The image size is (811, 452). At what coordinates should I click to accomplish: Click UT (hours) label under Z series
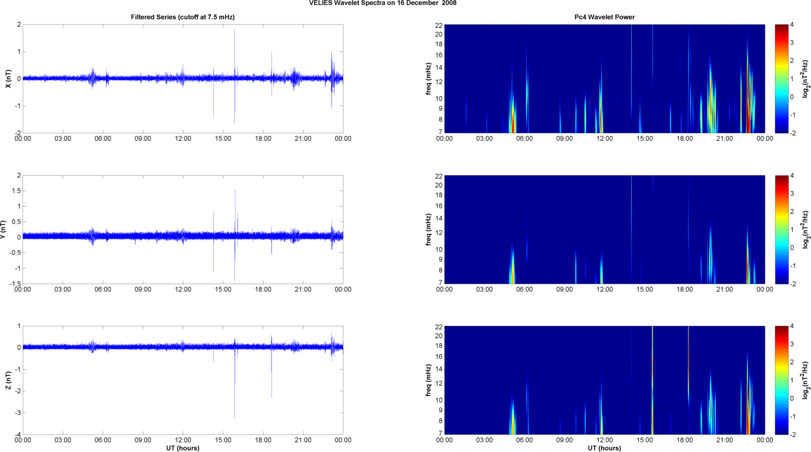pos(182,448)
